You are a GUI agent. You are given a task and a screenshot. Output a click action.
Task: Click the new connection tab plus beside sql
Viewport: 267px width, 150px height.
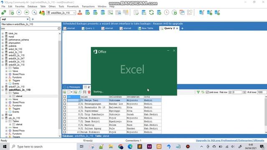pyautogui.click(x=33, y=19)
